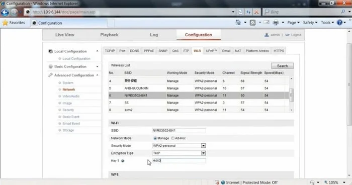
Task: Select the Manage network mode radio button
Action: point(155,138)
